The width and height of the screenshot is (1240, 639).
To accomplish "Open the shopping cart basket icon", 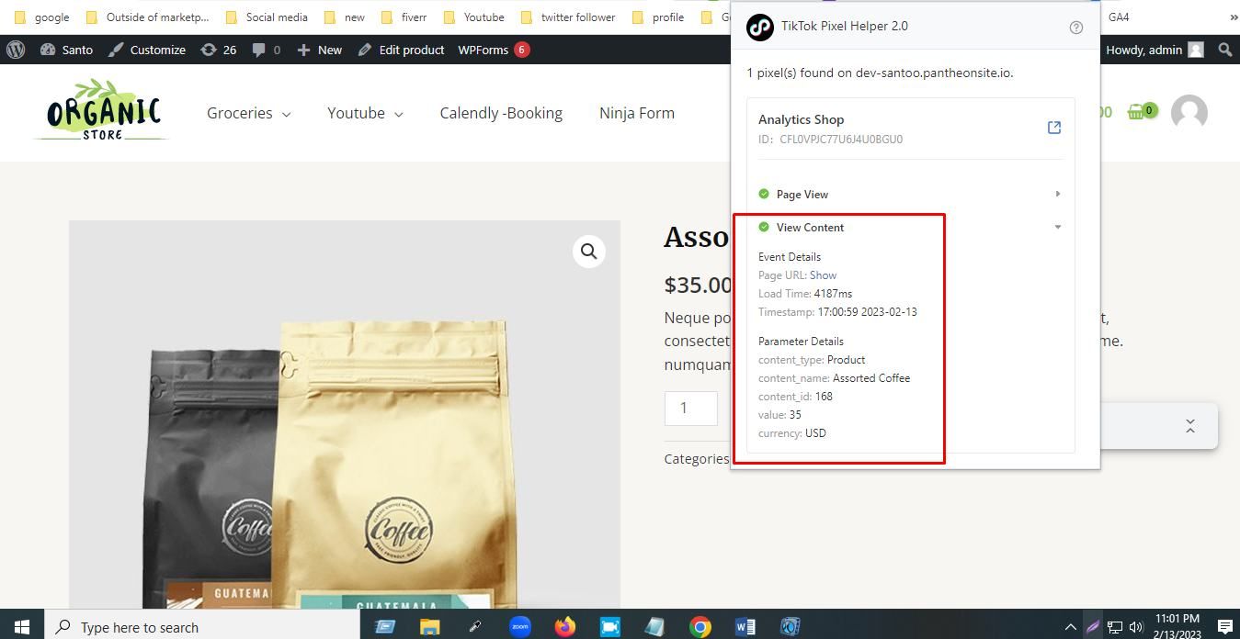I will click(x=1138, y=112).
